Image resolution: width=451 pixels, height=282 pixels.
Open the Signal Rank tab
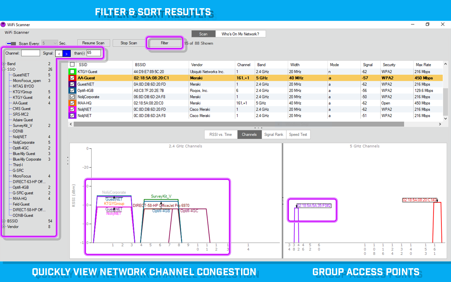[x=274, y=135]
